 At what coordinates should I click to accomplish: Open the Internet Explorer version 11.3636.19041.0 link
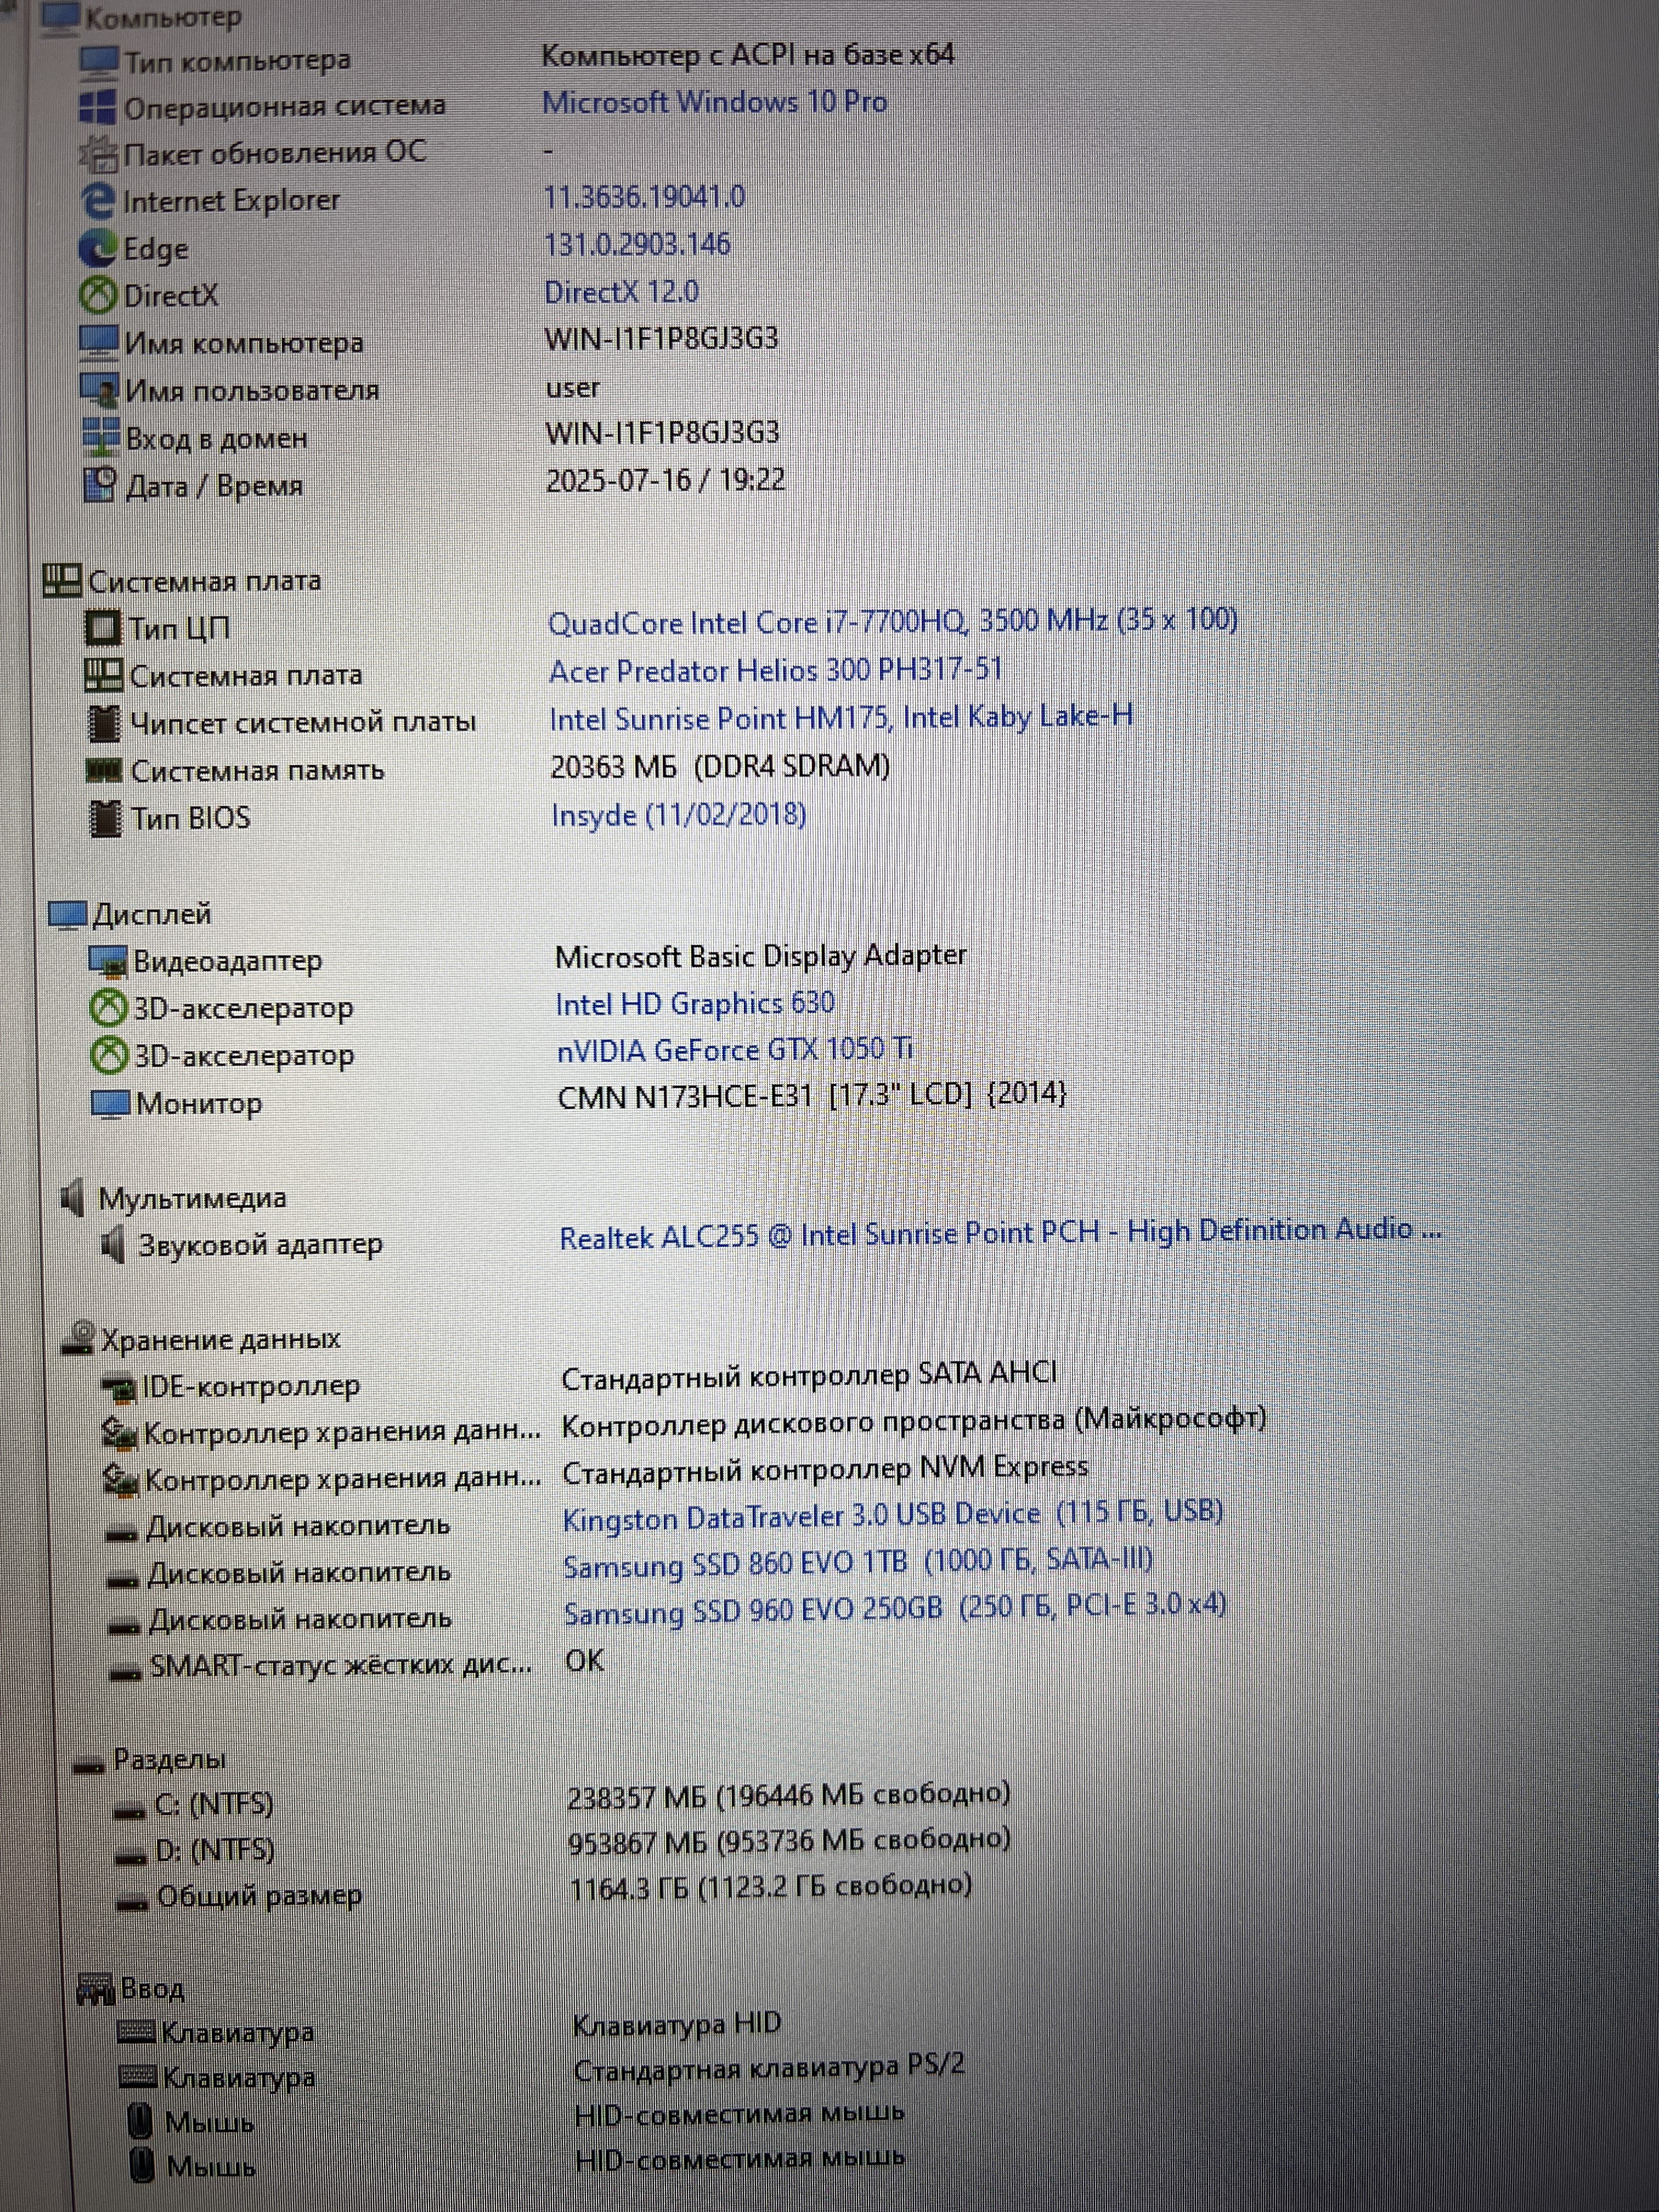click(644, 197)
